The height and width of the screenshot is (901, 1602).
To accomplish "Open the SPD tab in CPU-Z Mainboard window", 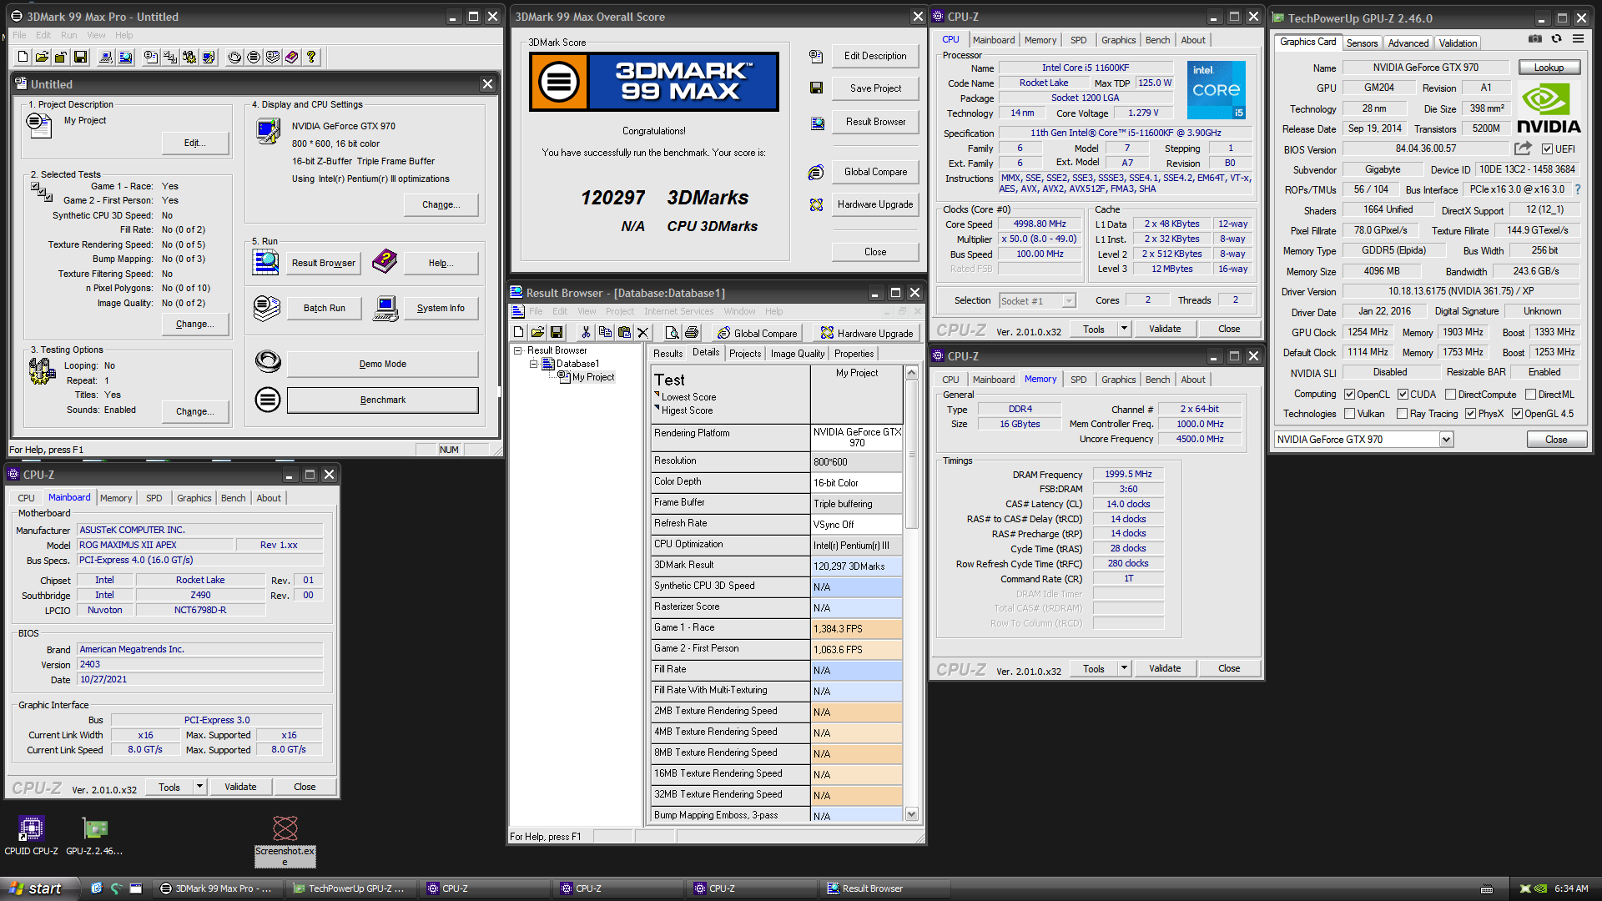I will pos(154,498).
